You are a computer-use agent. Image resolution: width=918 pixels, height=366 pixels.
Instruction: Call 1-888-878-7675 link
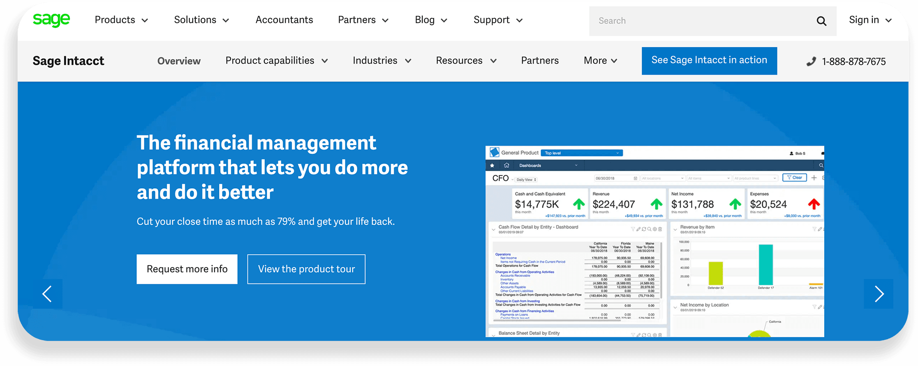click(x=853, y=62)
